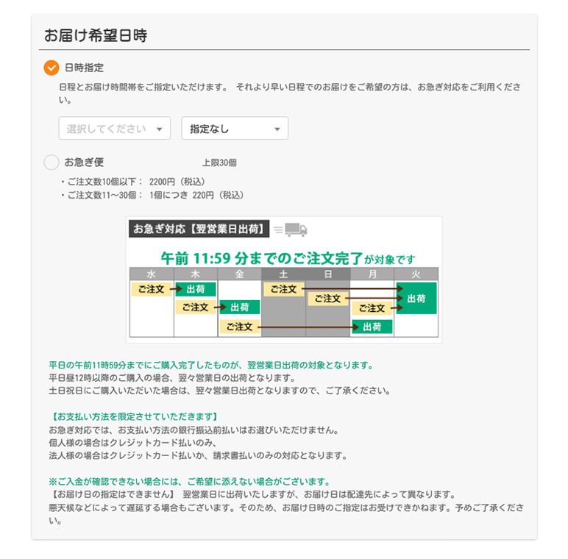Click the 法人様の場合は請求書払い line
568x559 pixels.
point(198,455)
